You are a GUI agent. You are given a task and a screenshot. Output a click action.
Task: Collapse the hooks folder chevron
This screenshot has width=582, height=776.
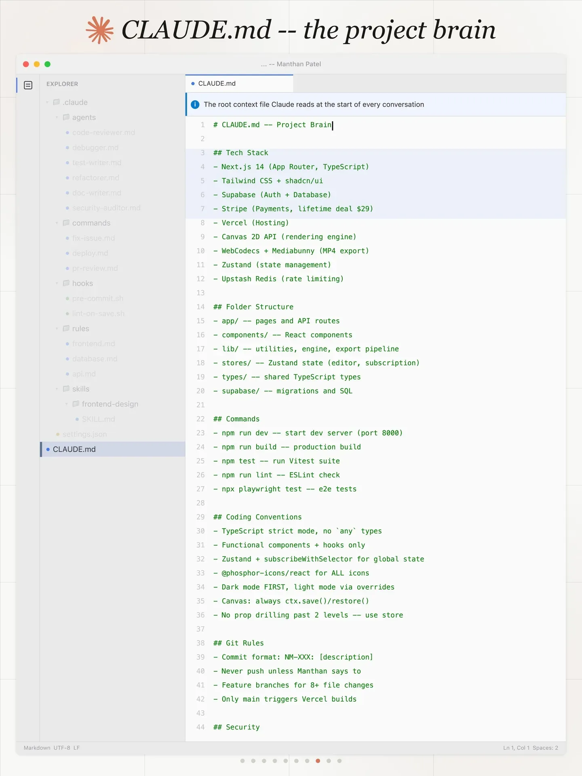point(57,283)
